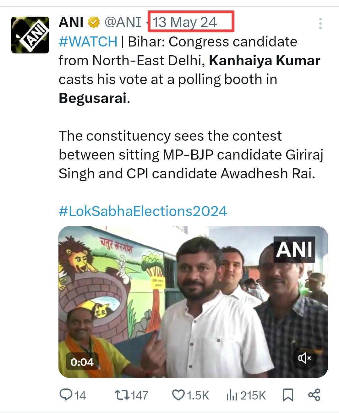Open the three-dot more options menu
This screenshot has height=413, width=339.
pyautogui.click(x=320, y=24)
